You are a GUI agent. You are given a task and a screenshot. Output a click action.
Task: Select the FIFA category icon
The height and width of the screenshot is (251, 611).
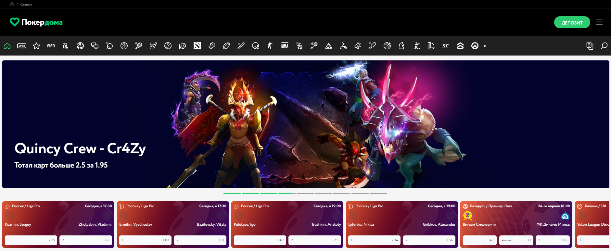pyautogui.click(x=51, y=46)
